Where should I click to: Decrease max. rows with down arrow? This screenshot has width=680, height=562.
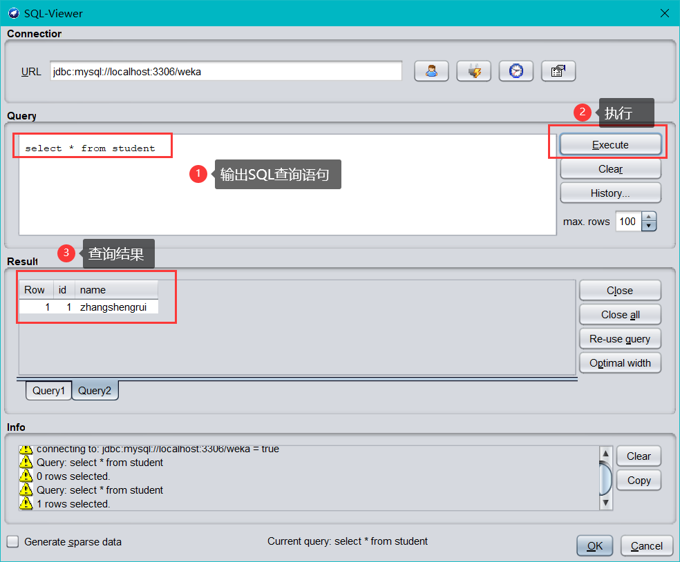click(x=649, y=226)
